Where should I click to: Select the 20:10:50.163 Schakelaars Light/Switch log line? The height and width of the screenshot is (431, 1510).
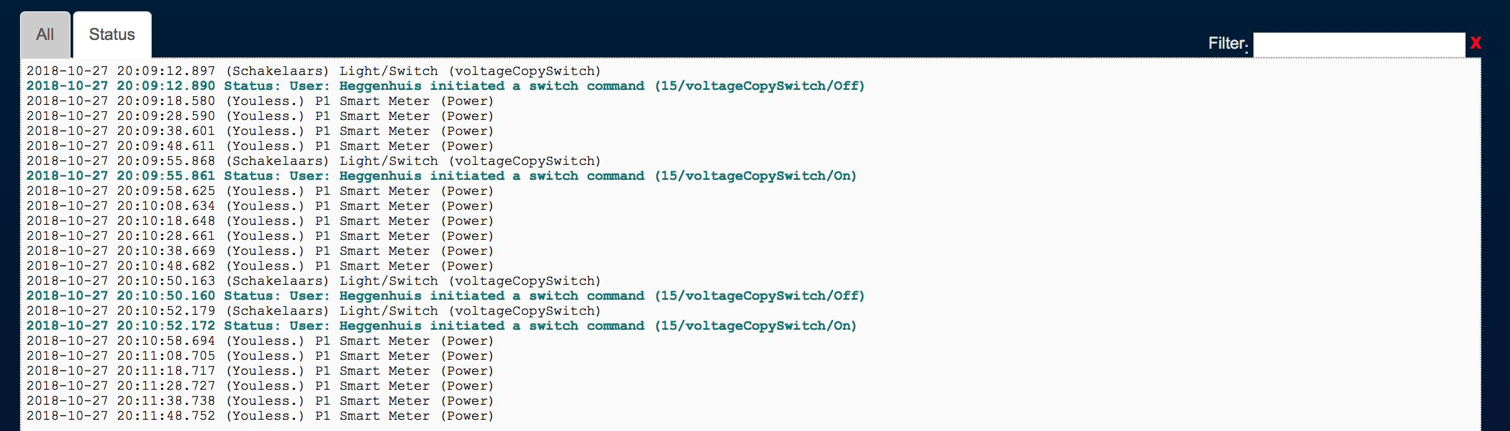(313, 281)
